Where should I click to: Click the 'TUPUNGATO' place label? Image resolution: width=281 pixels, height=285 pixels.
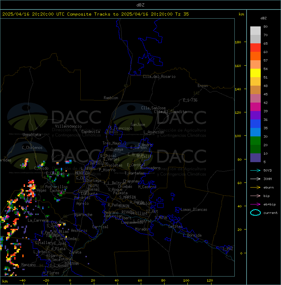pyautogui.click(x=55, y=235)
